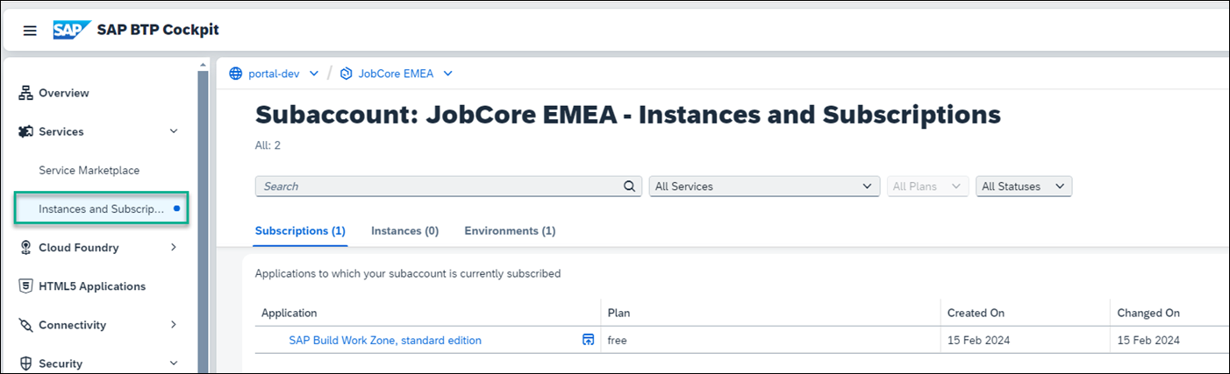
Task: Click the portal-dev breadcrumb link
Action: click(274, 74)
